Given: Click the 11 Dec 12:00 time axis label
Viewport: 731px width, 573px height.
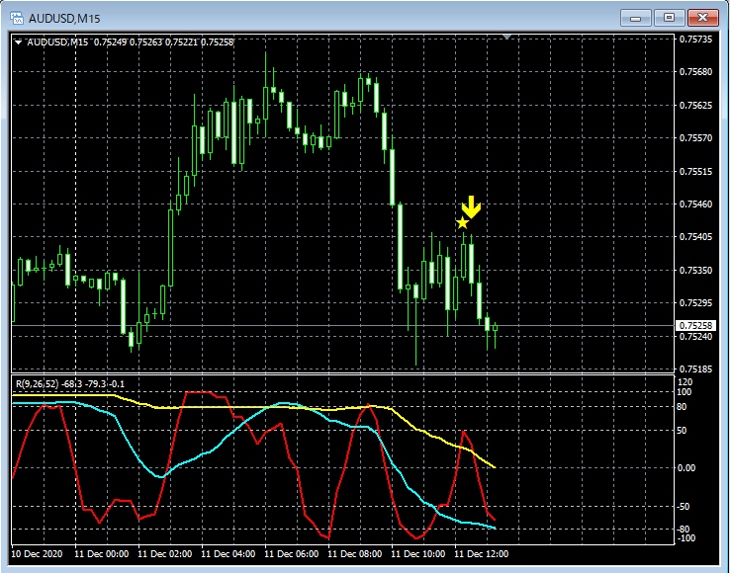Looking at the screenshot, I should coord(481,554).
